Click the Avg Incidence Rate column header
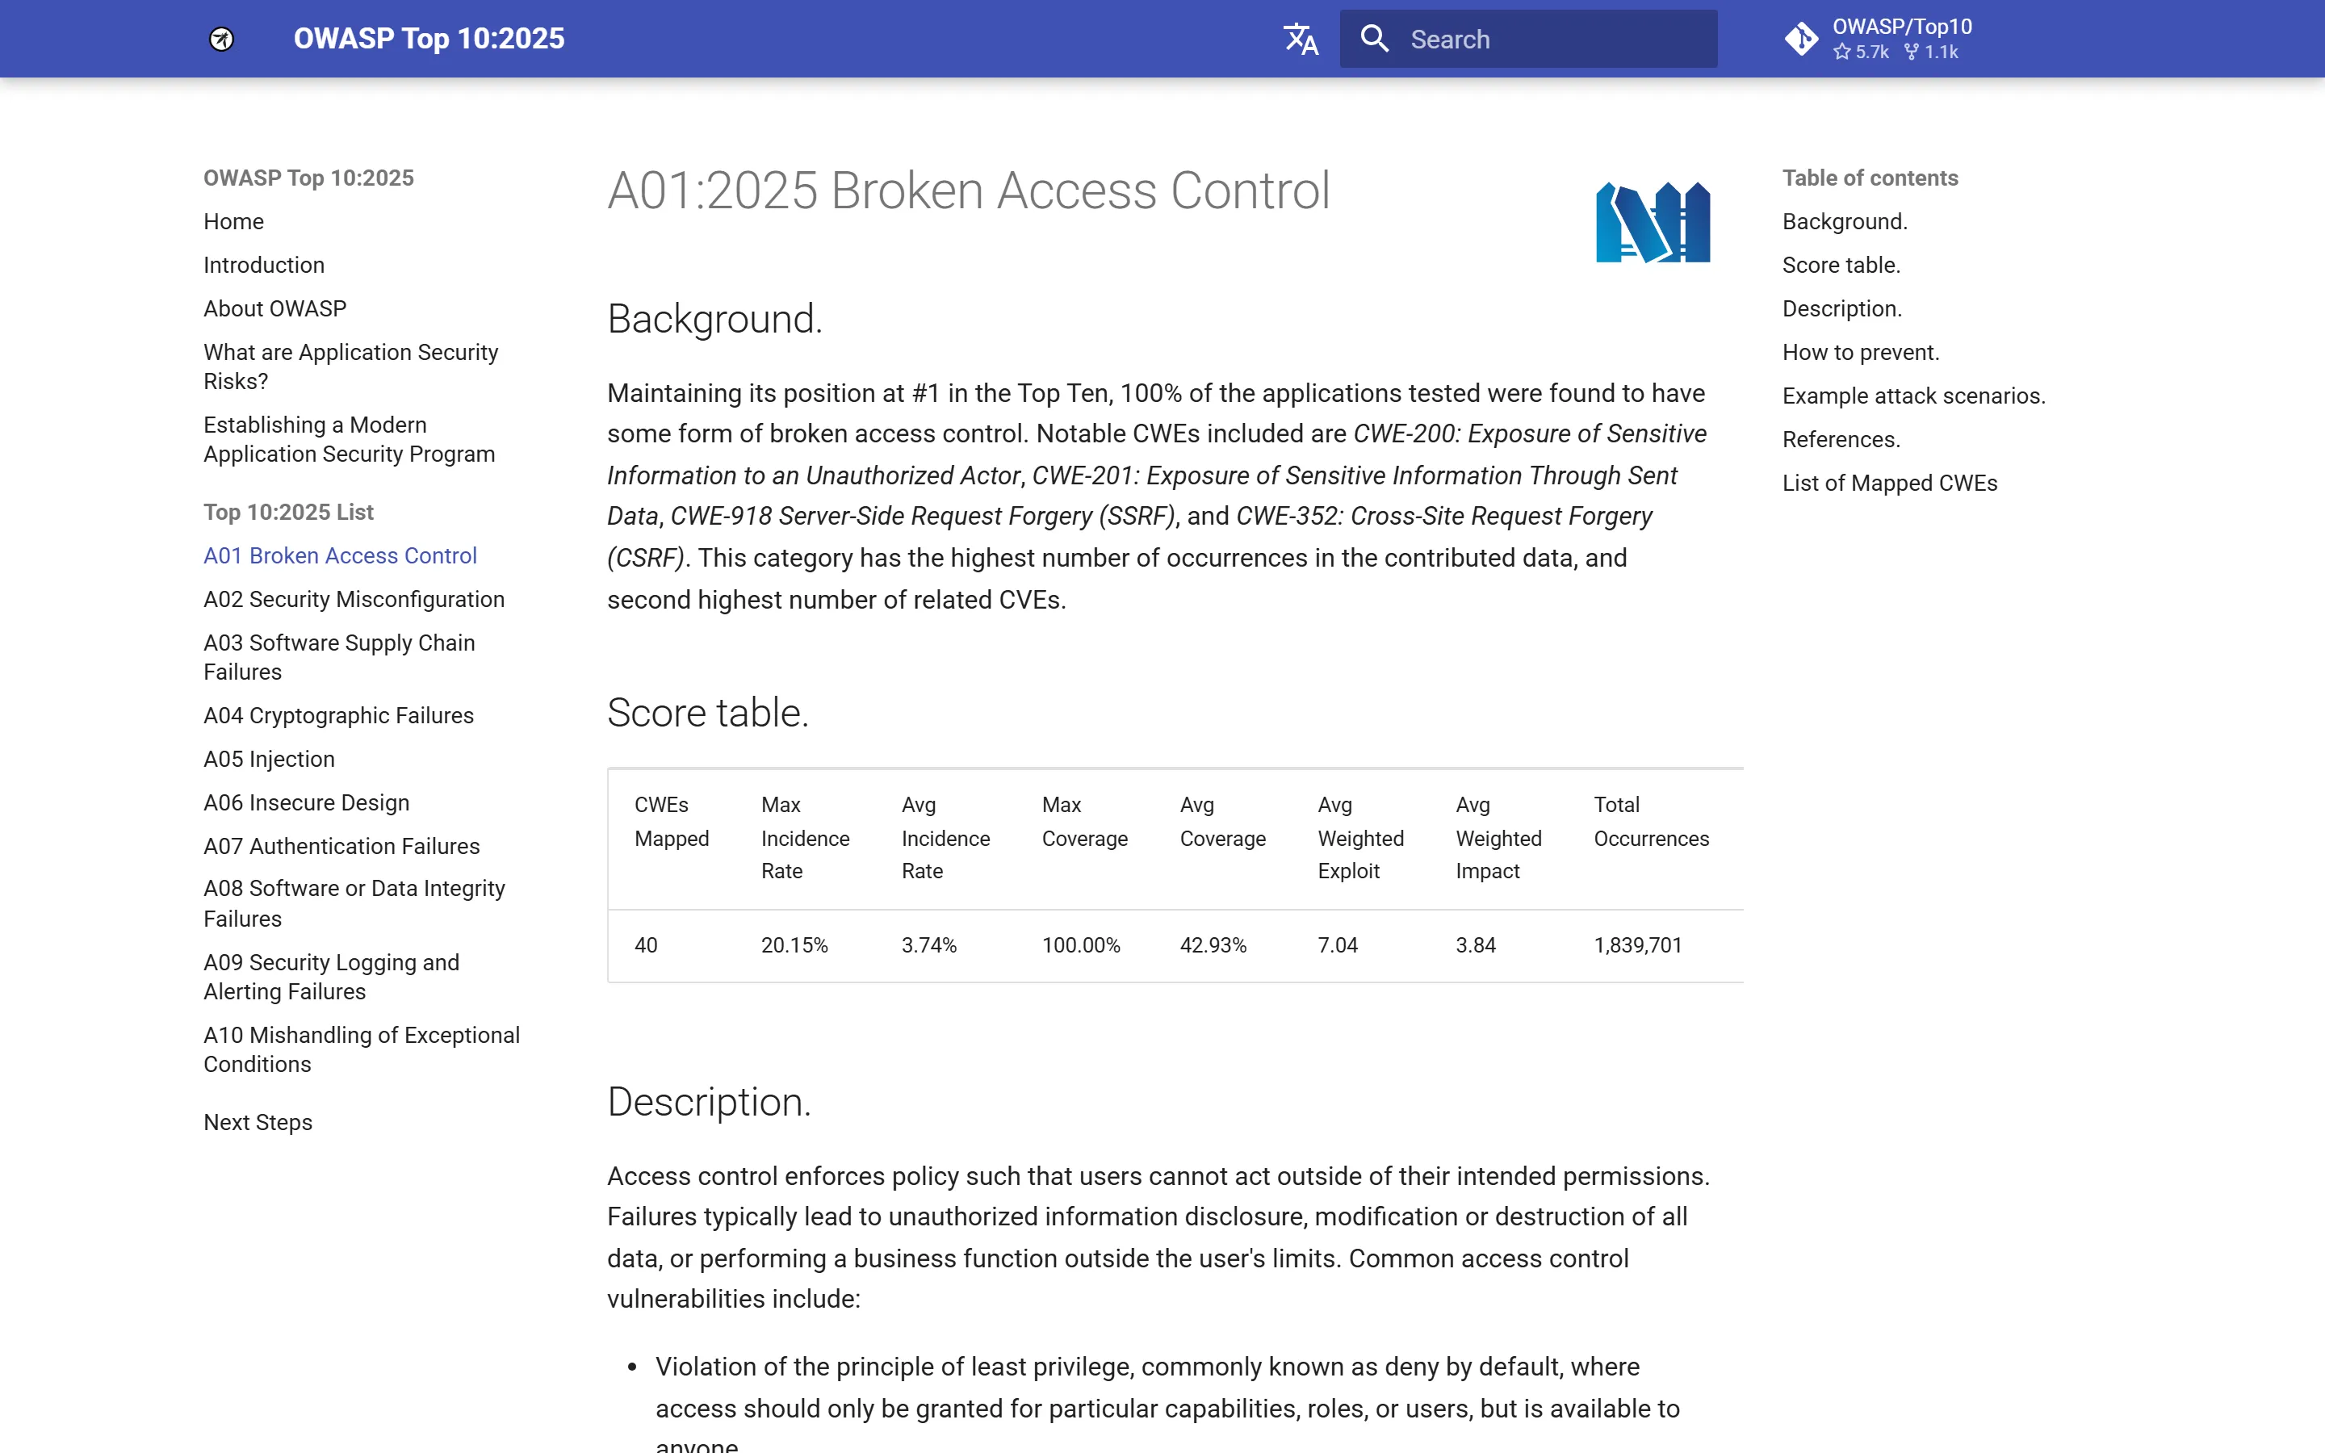2325x1453 pixels. 945,838
